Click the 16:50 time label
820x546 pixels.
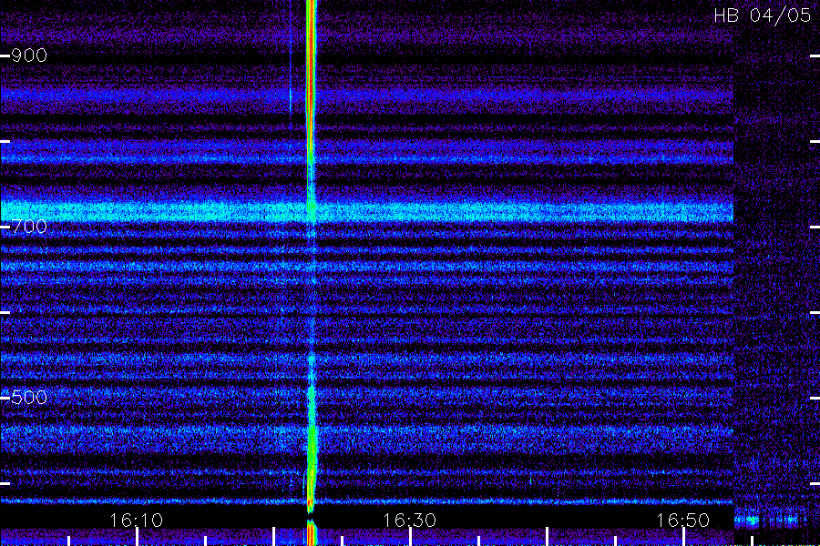(x=683, y=520)
